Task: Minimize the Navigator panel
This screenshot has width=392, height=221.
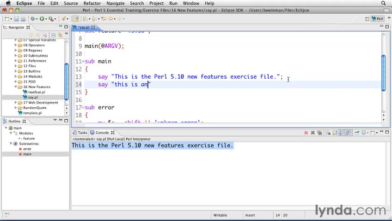Action: [x=61, y=26]
